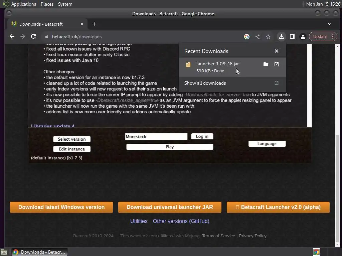Close the Downloads - Betacraft tab
The height and width of the screenshot is (256, 342).
82,24
